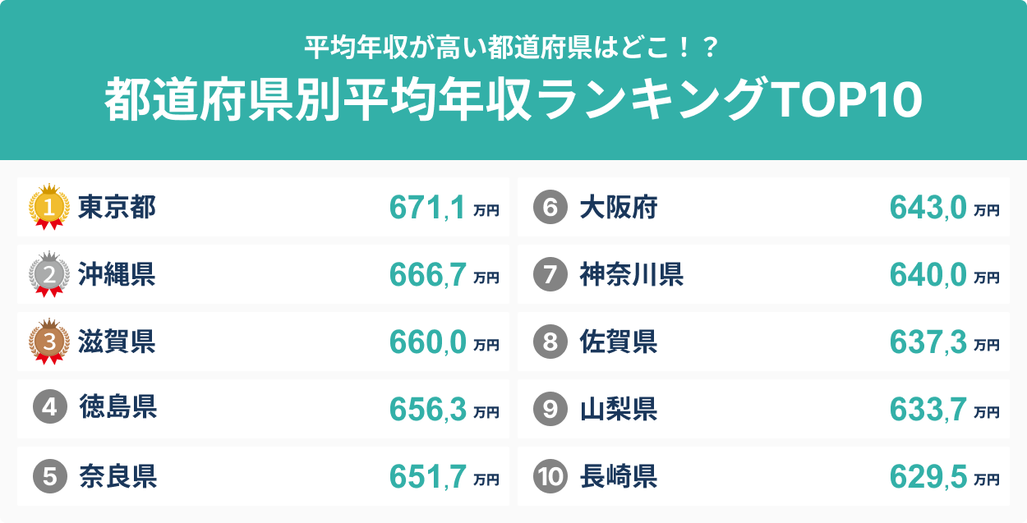Image resolution: width=1027 pixels, height=523 pixels.
Task: Click the 大阪府 prefecture label
Action: (618, 208)
